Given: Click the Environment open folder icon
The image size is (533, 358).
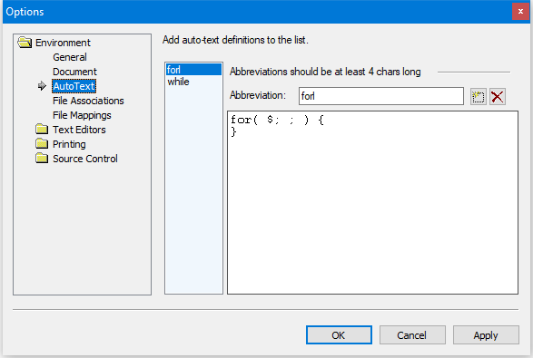Looking at the screenshot, I should click(25, 43).
